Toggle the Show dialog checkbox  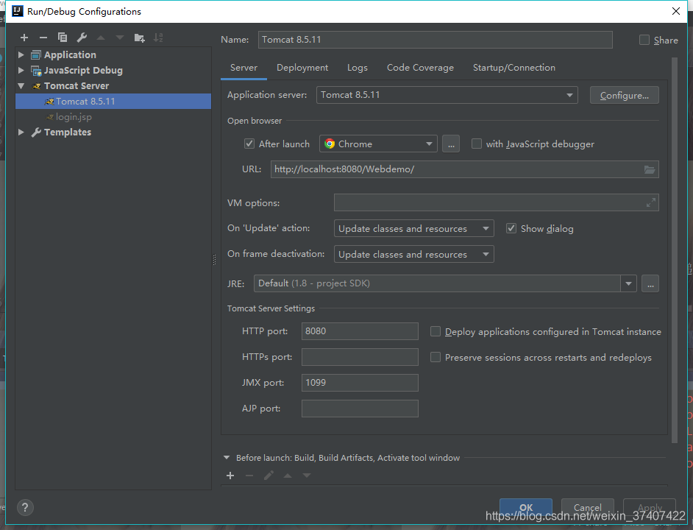(x=511, y=228)
